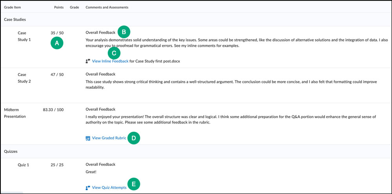Viewport: 392px width, 194px height.
Task: Click the 83.33 / 100 points score
Action: (53, 110)
